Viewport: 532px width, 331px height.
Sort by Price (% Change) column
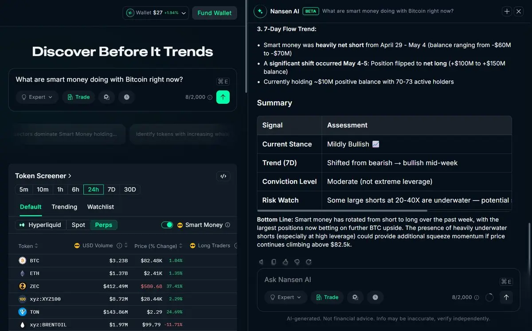point(159,246)
